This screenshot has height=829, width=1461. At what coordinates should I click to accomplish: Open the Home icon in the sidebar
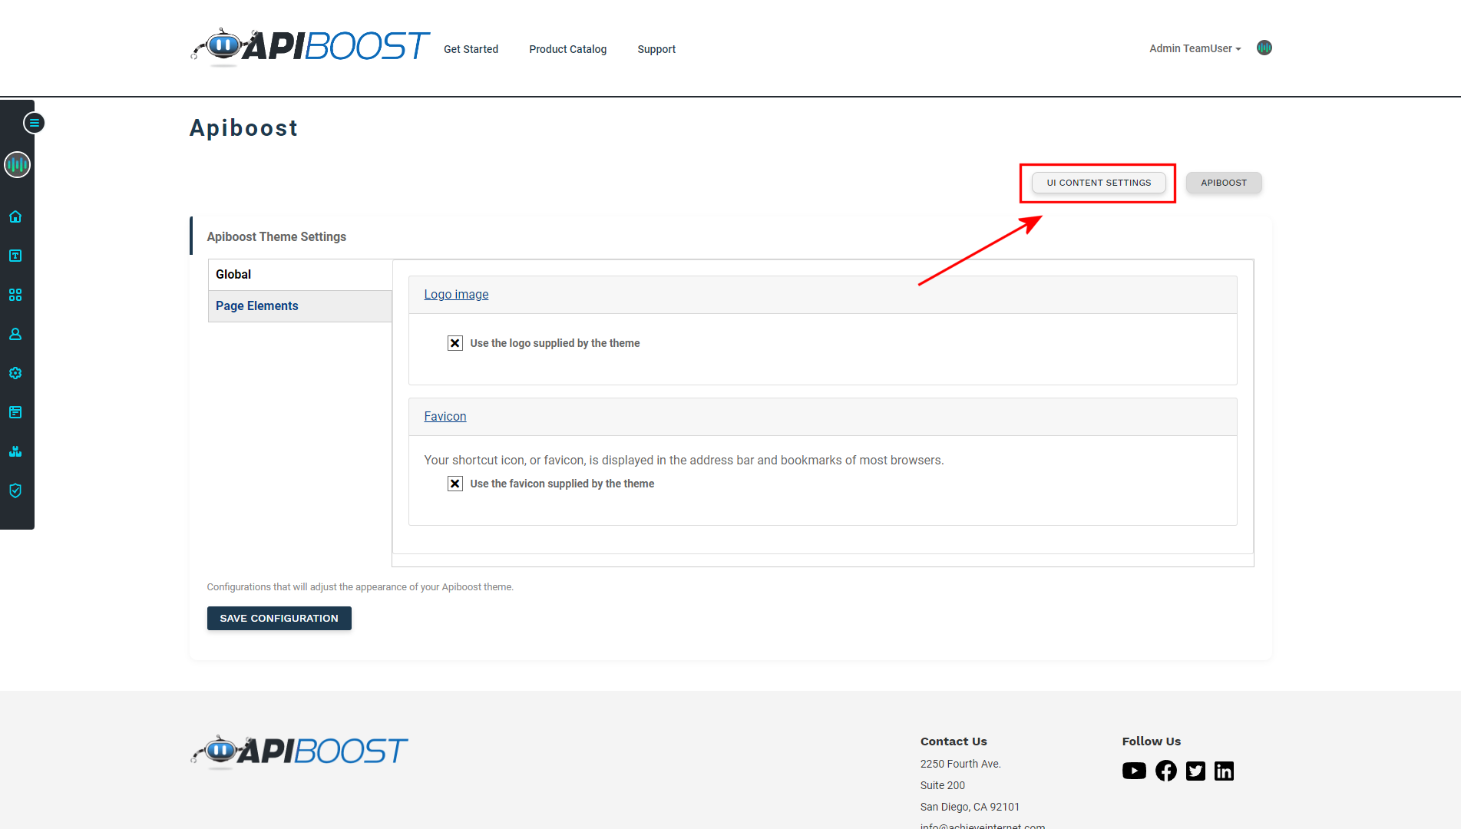[15, 216]
